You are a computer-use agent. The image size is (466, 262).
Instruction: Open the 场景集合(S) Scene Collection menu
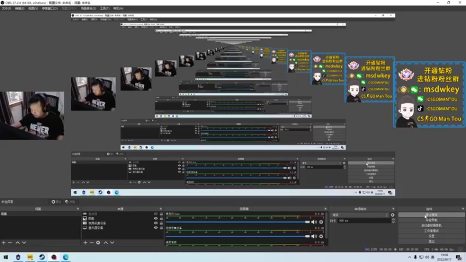tap(89, 8)
